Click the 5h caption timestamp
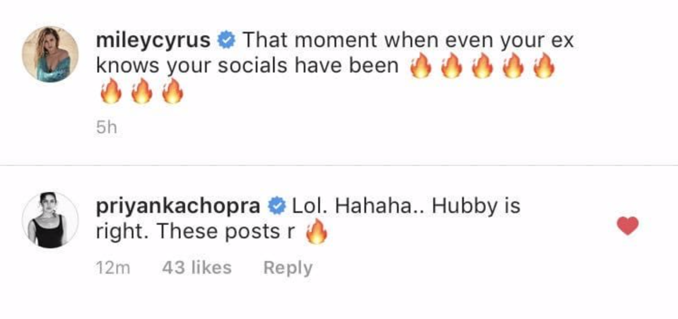Screen dimensions: 678x319 (x=106, y=128)
